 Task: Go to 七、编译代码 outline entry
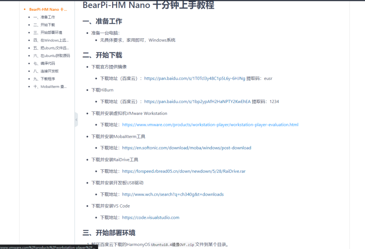tap(44, 63)
